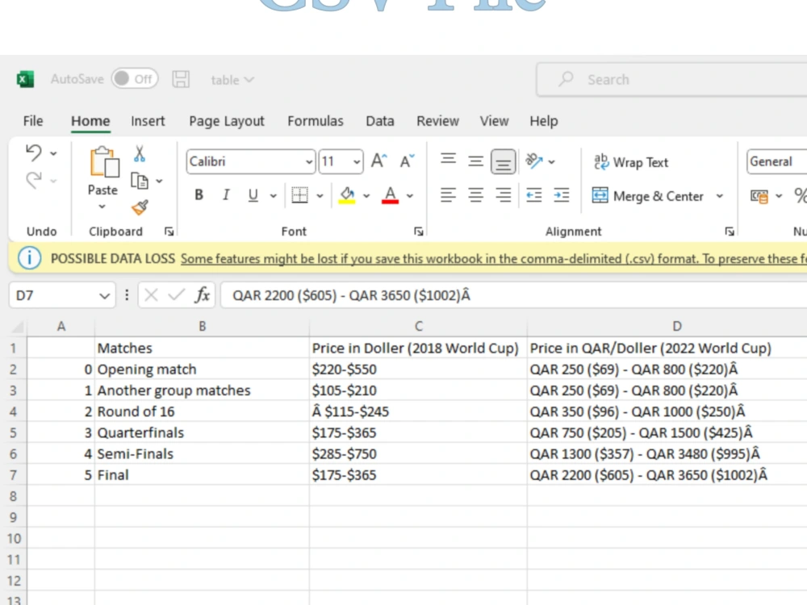Click the Save disk icon
Image resolution: width=807 pixels, height=605 pixels.
click(x=181, y=79)
